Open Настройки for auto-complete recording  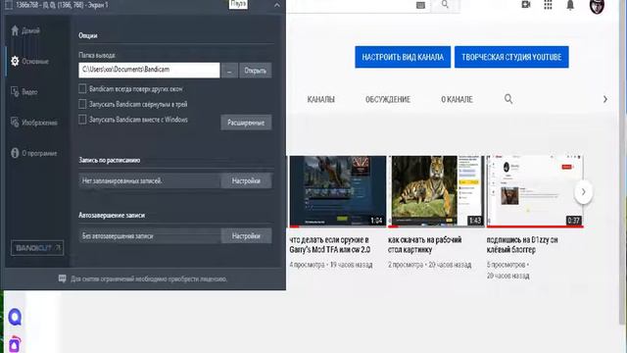pos(246,236)
